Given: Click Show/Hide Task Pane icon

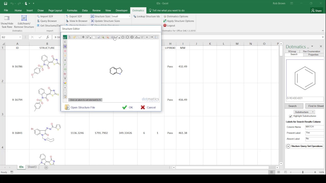Looking at the screenshot, I should pos(7,18).
